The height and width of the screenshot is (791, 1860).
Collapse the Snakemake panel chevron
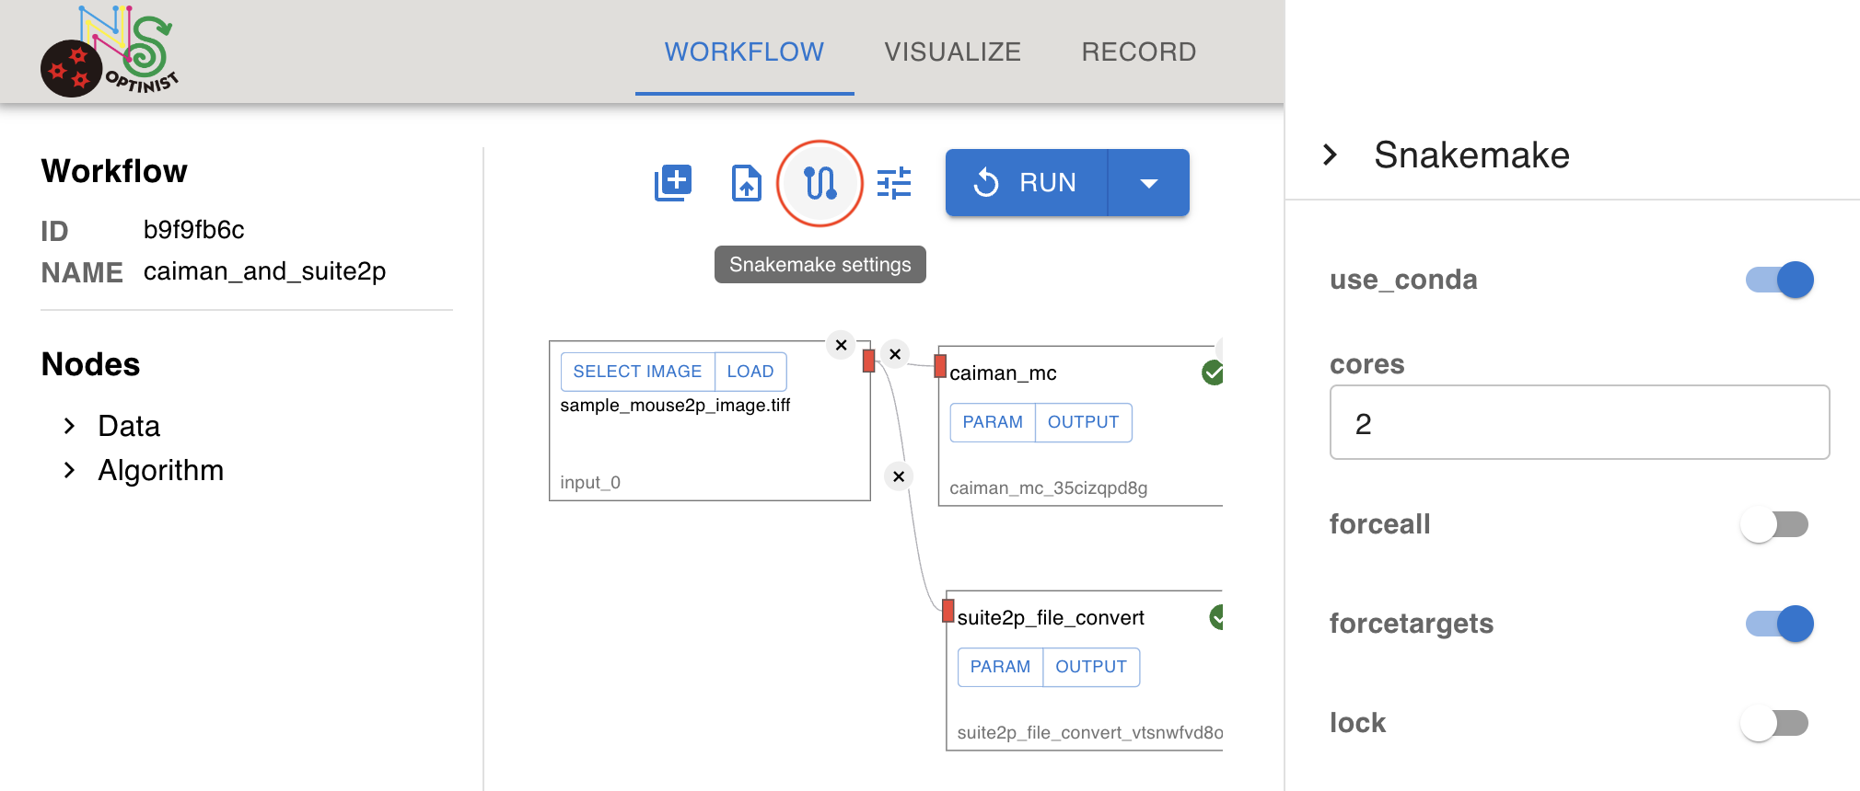1330,155
